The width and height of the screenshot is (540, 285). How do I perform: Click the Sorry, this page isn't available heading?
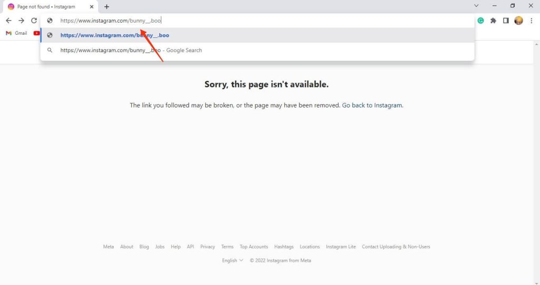266,84
